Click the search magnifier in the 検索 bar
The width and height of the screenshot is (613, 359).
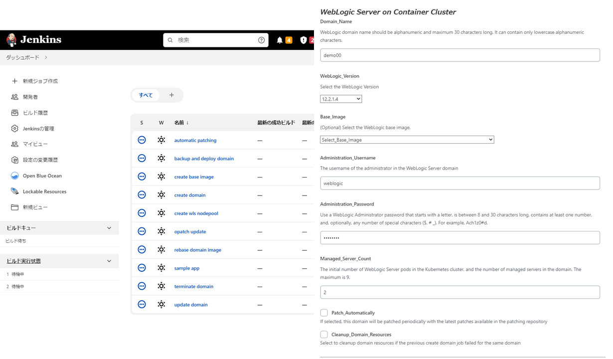click(170, 40)
